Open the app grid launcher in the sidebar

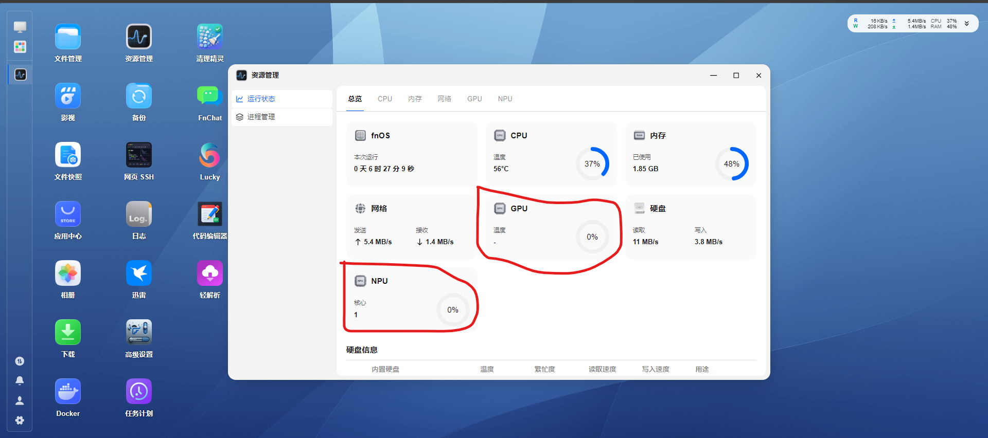click(x=20, y=47)
